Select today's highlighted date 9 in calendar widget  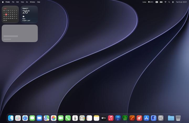click(x=6, y=14)
